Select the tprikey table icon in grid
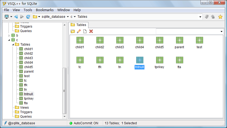This screenshot has height=128, width=227. (160, 60)
